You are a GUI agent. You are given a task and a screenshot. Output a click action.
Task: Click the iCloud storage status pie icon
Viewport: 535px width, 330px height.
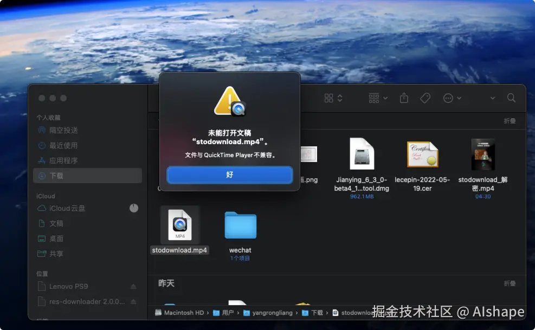click(134, 208)
